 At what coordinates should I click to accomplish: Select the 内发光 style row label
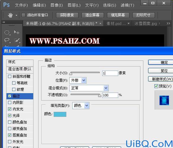pos(18,109)
